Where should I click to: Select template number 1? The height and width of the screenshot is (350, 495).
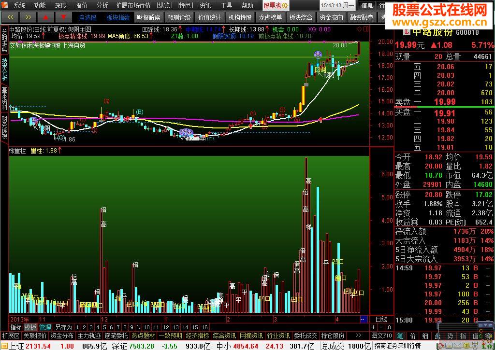tap(78, 327)
